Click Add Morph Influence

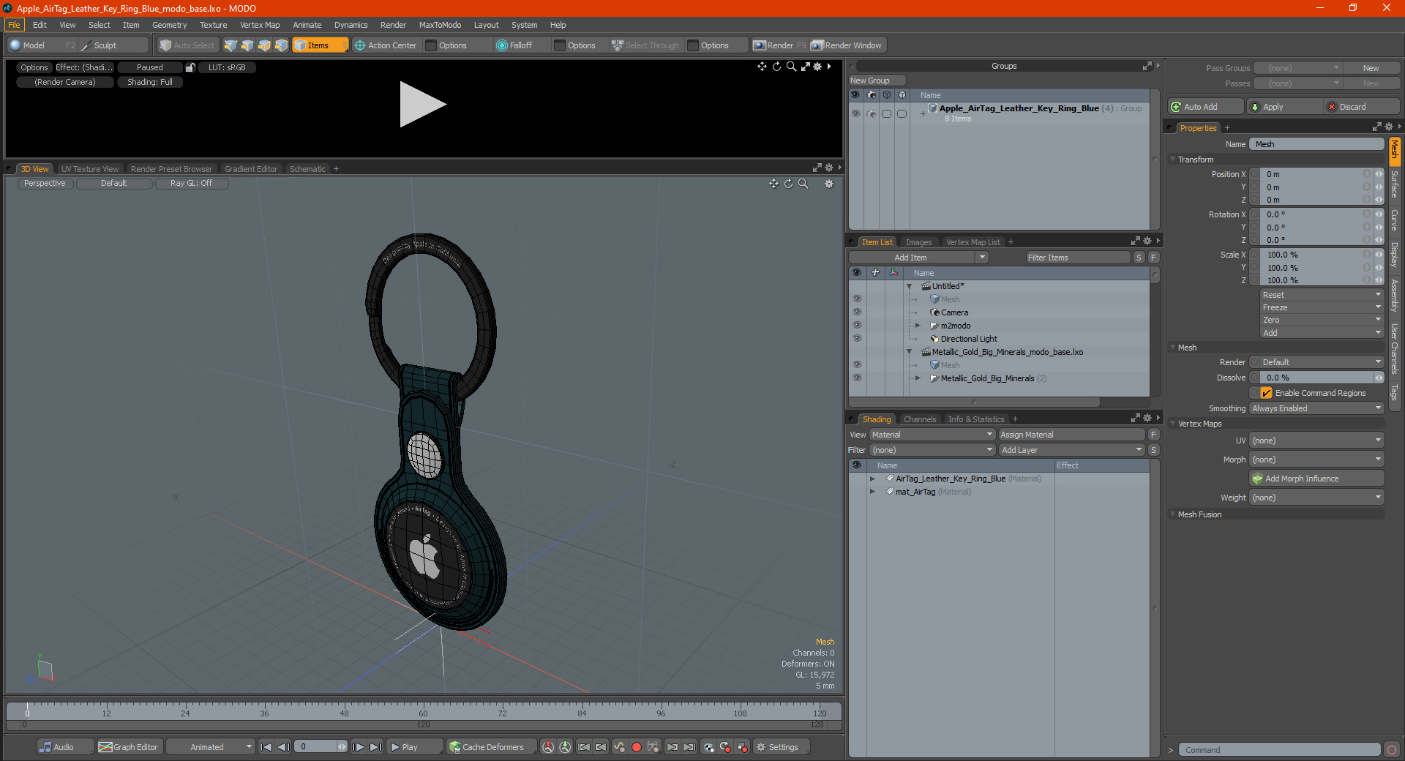1316,479
